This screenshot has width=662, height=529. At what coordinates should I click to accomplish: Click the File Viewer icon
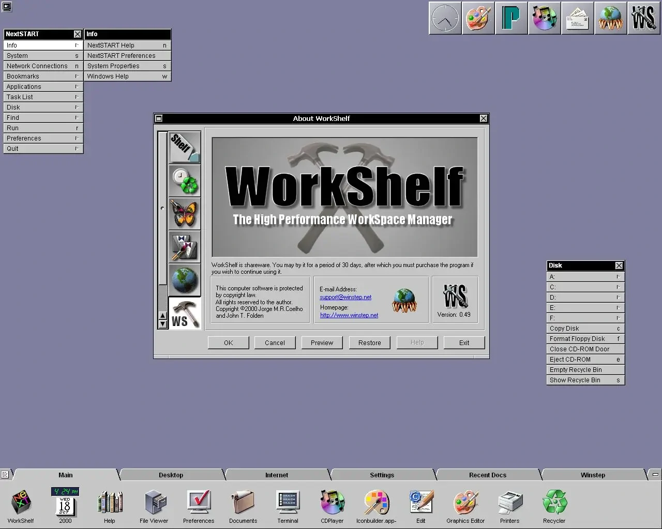pyautogui.click(x=154, y=503)
